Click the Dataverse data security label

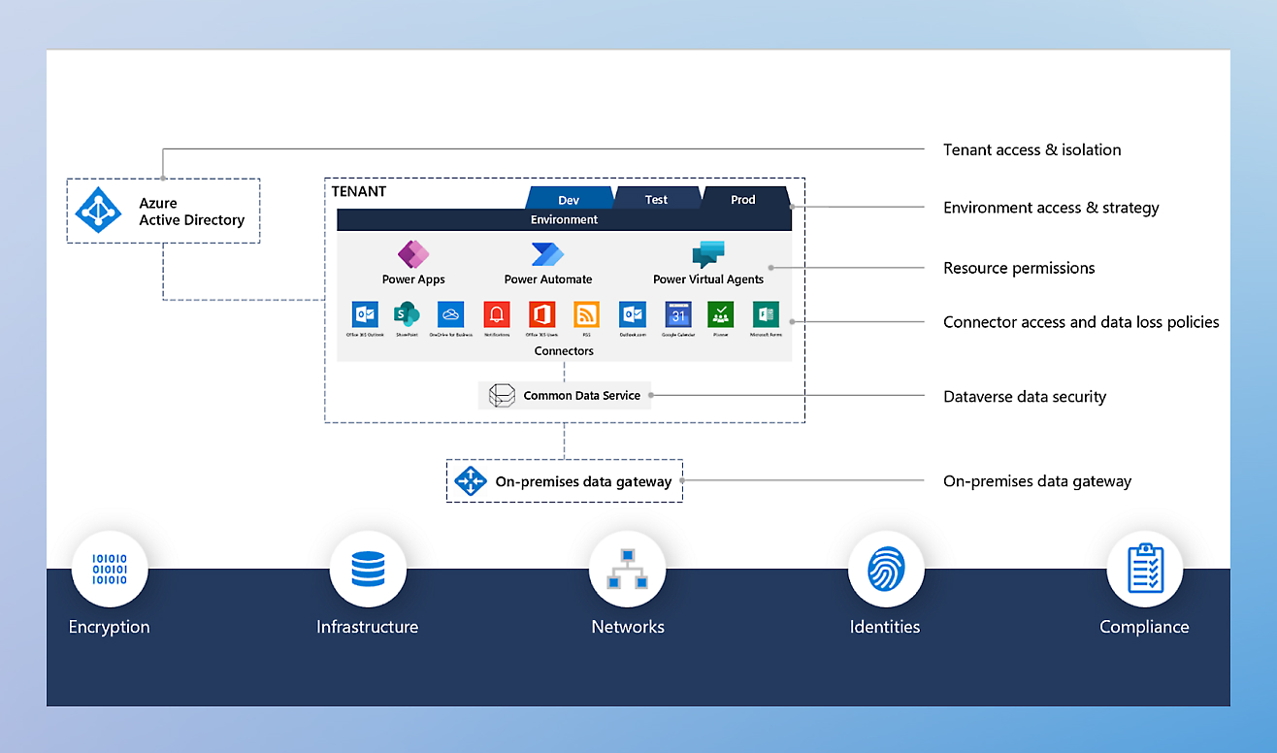coord(1025,397)
